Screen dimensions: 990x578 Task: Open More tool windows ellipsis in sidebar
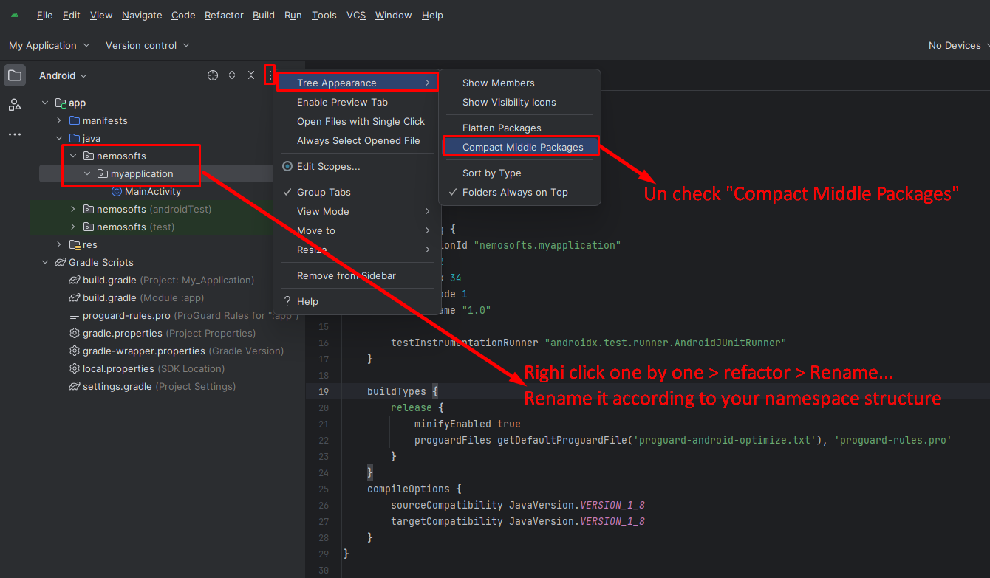[15, 134]
